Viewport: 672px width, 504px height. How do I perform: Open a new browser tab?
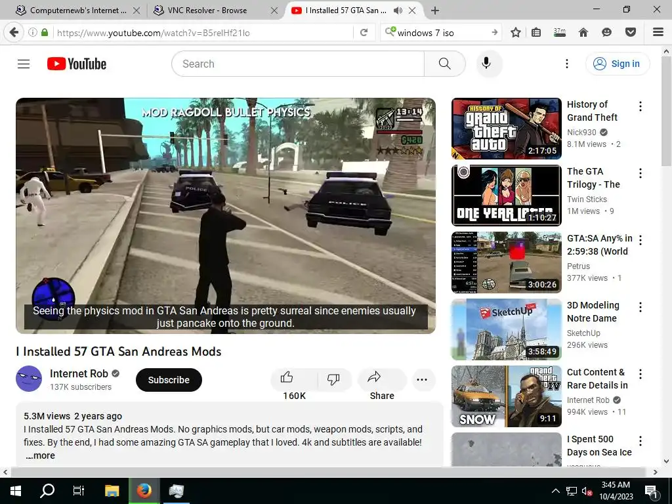pos(435,10)
